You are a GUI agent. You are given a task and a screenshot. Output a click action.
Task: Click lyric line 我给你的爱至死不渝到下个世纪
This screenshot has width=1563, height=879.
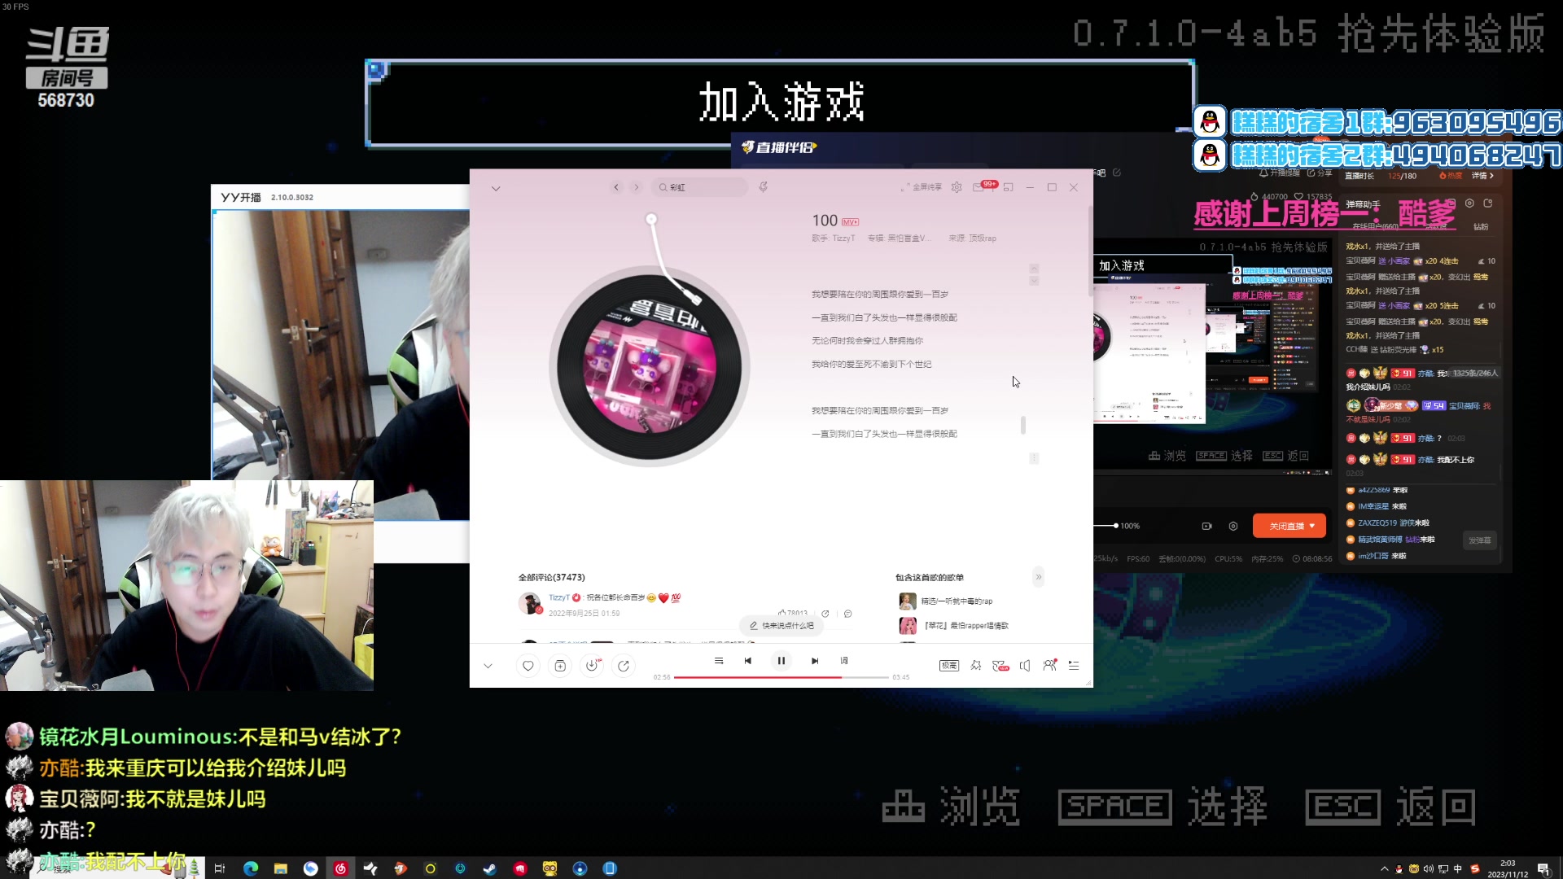coord(871,365)
